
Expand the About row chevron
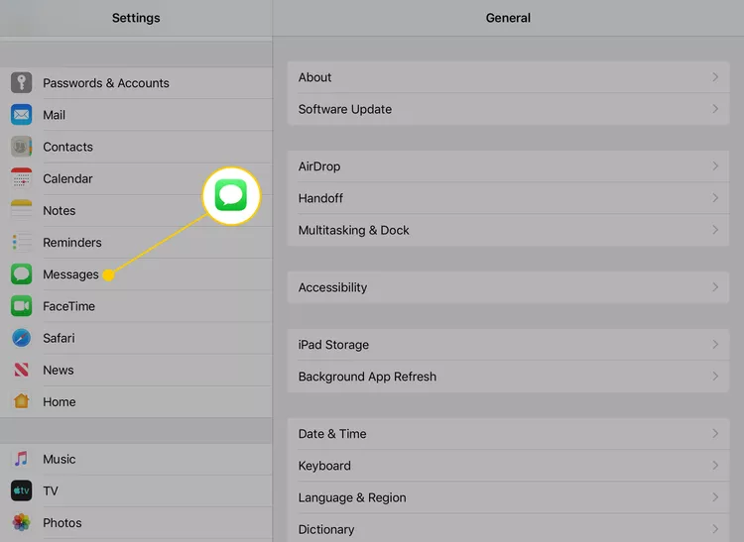click(x=715, y=76)
